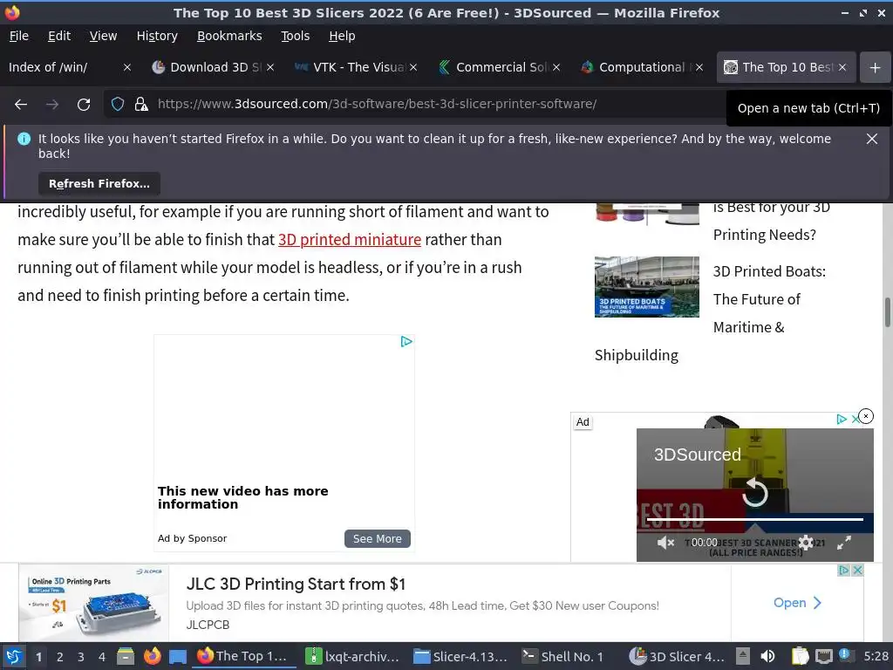The height and width of the screenshot is (670, 893).
Task: Open the Edit menu
Action: pyautogui.click(x=59, y=36)
